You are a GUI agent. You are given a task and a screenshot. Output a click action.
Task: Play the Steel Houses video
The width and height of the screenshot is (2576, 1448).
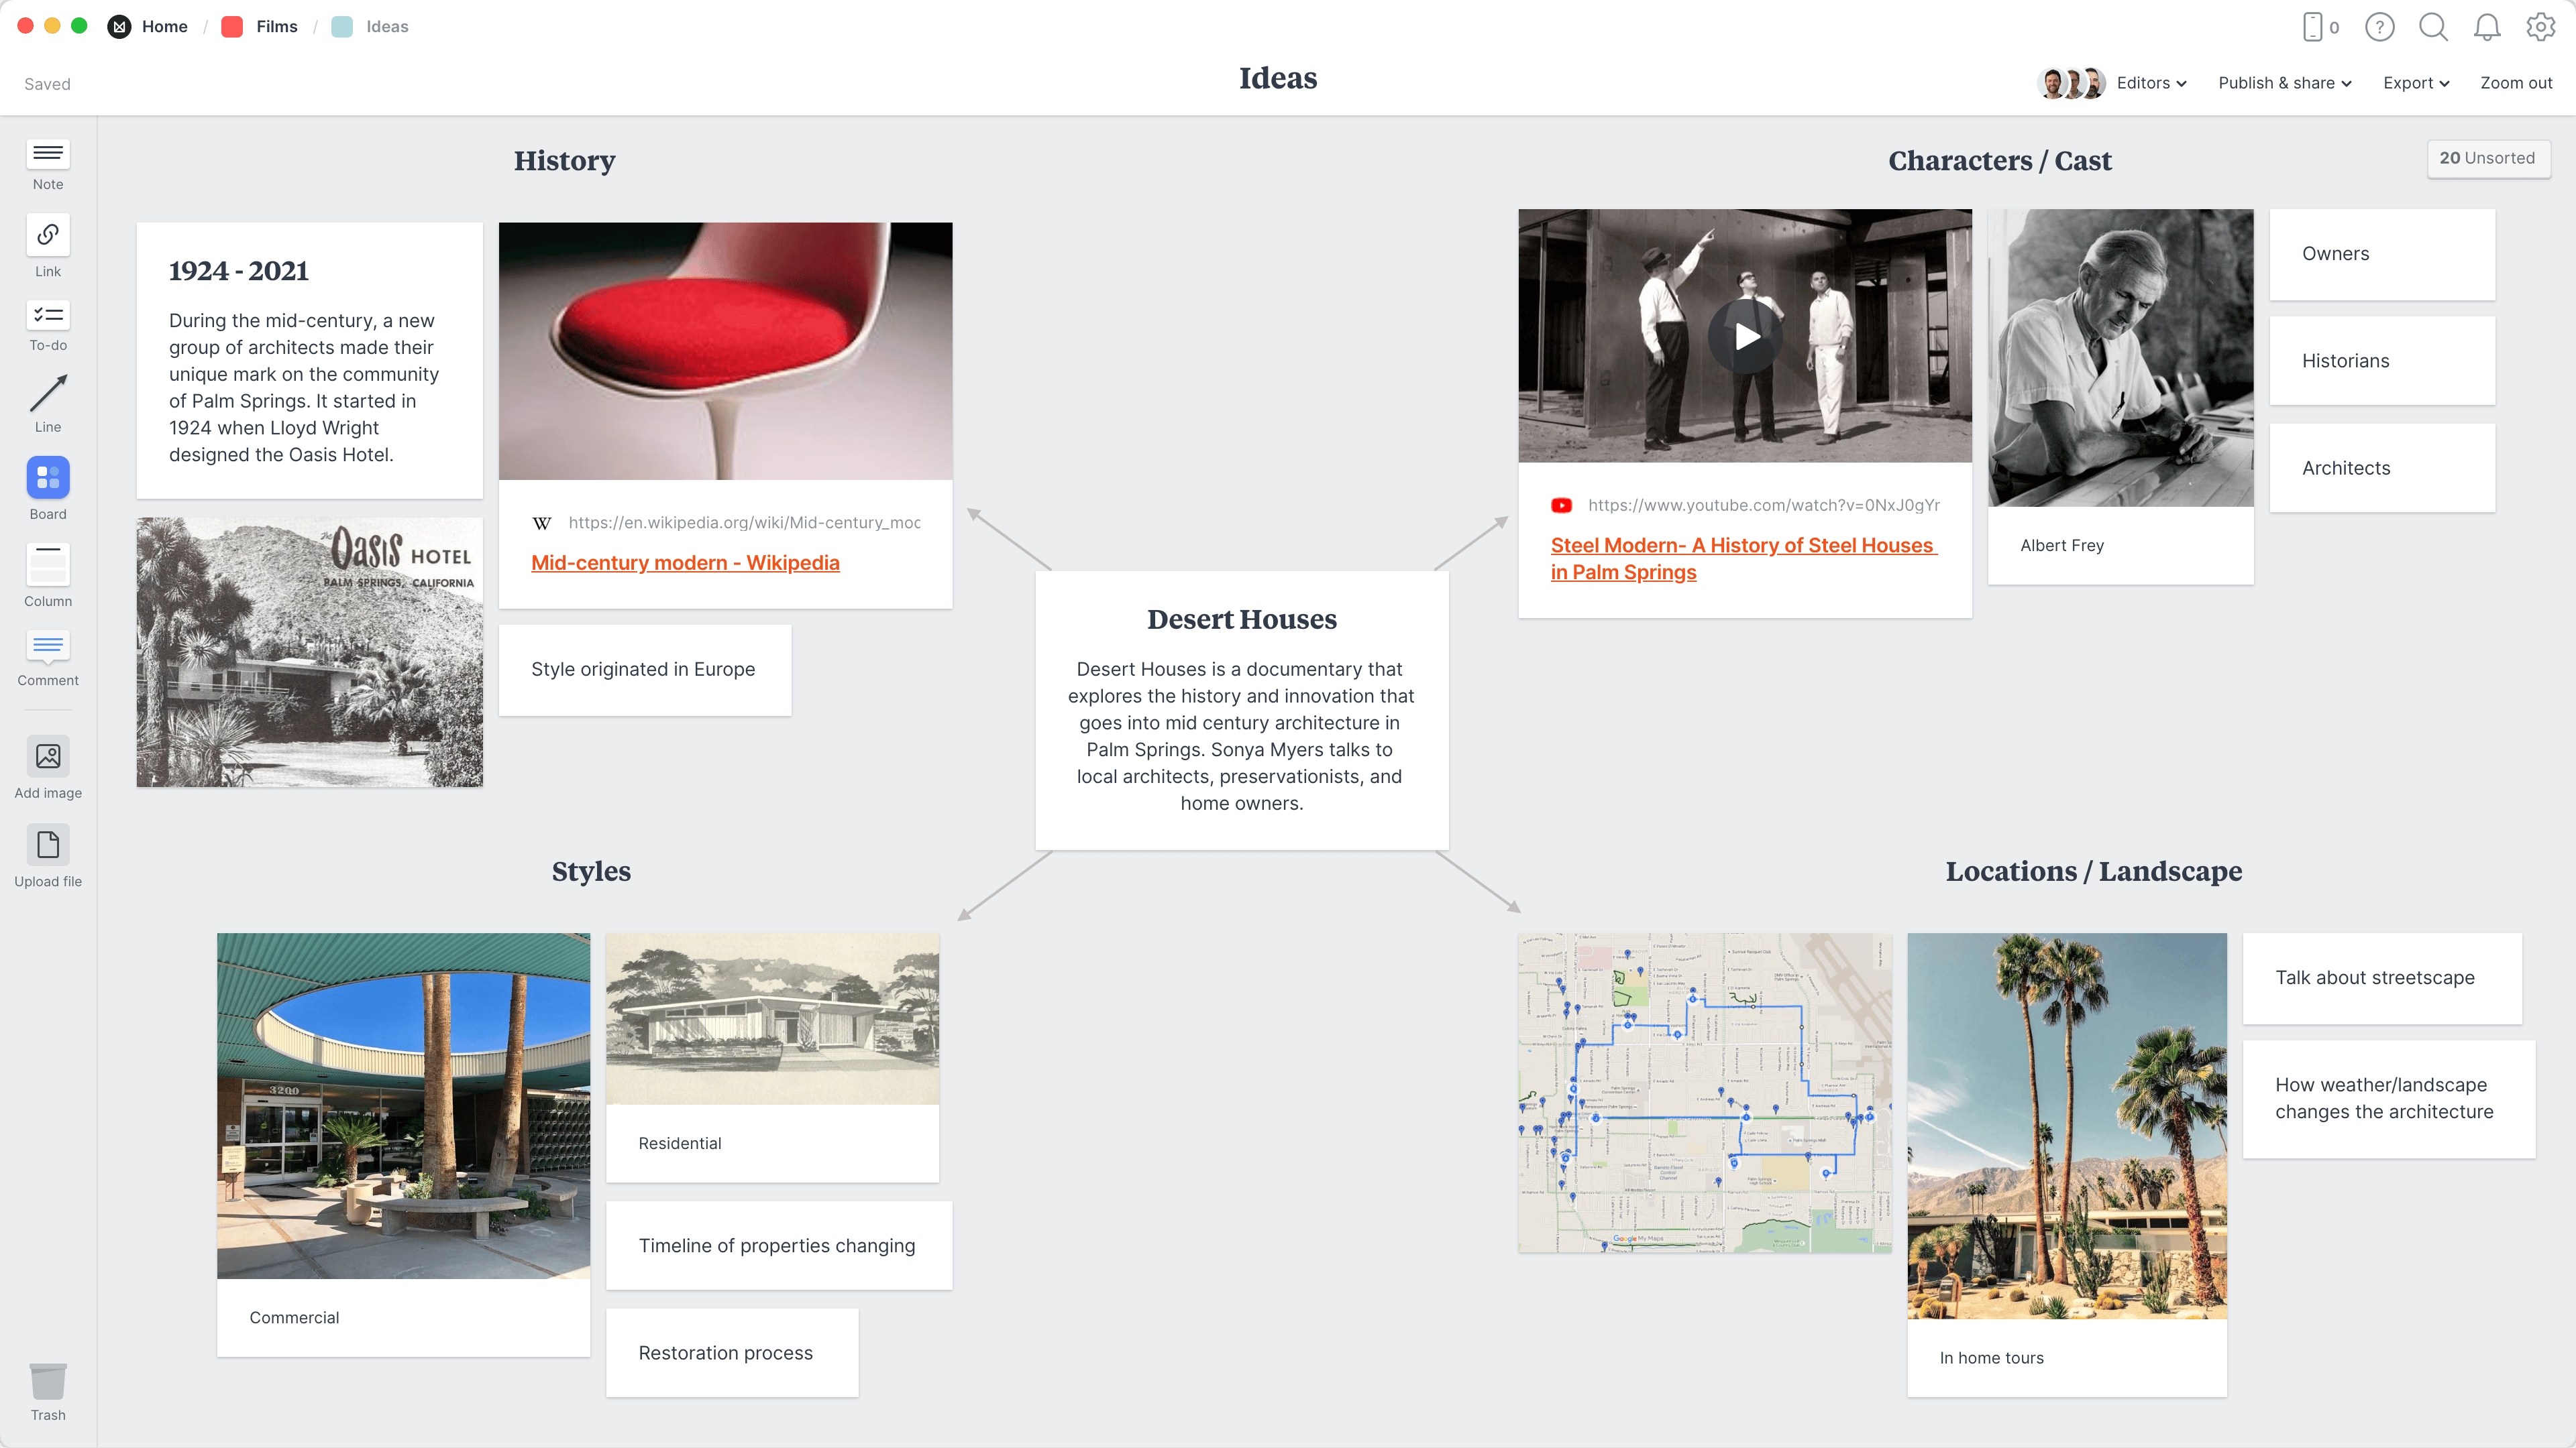1745,336
